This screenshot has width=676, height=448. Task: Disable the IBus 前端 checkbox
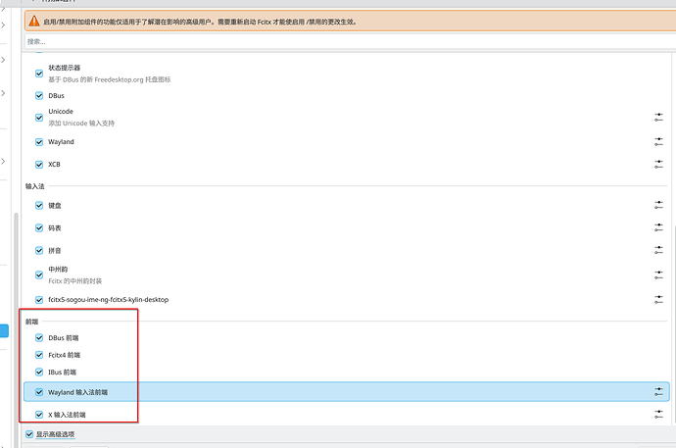click(39, 373)
